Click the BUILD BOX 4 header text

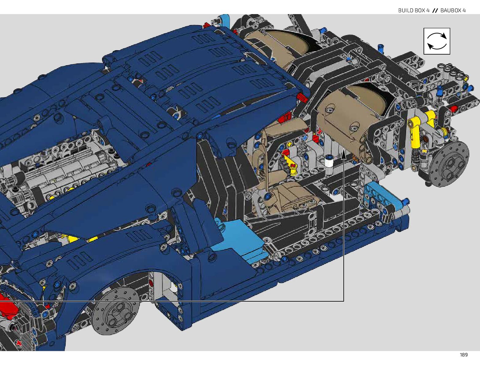413,10
